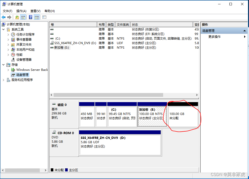Click the Computer Management root icon
Screen dimensions: 249x179
(x=4, y=24)
